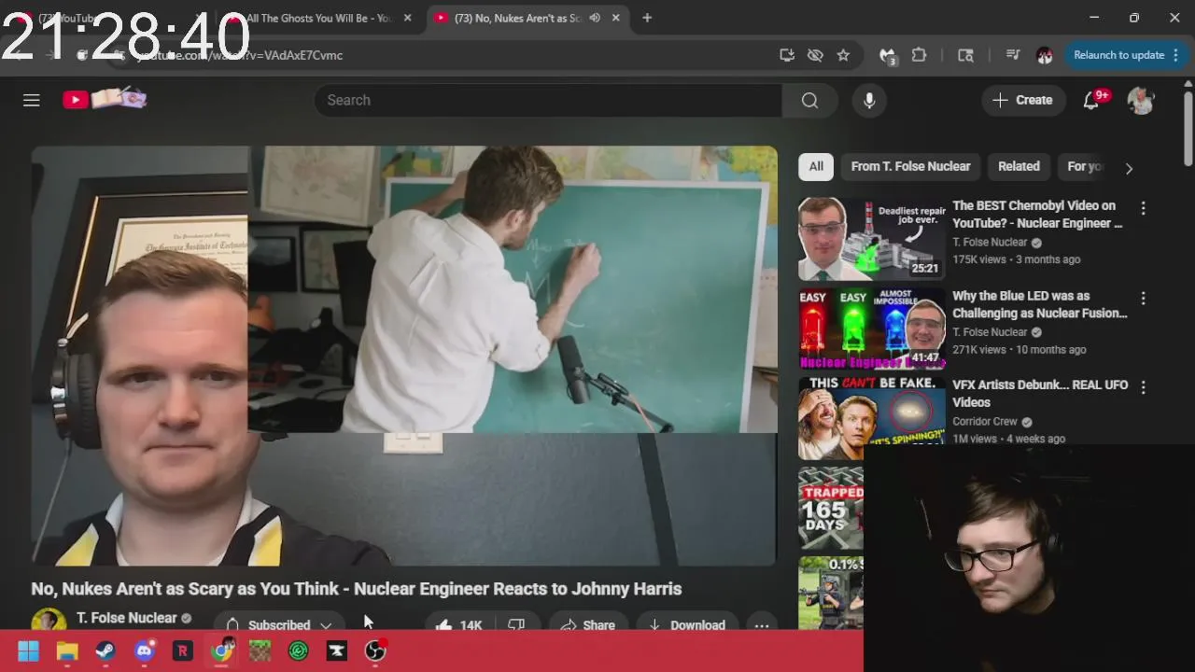Viewport: 1195px width, 672px height.
Task: Open the Chrome extensions puzzle menu
Action: (x=919, y=55)
